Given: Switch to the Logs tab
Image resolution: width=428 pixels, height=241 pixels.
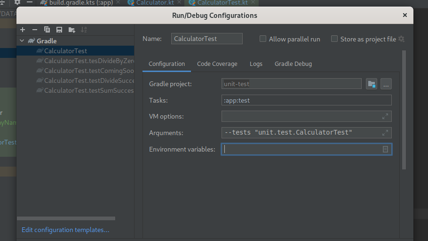Looking at the screenshot, I should click(256, 64).
